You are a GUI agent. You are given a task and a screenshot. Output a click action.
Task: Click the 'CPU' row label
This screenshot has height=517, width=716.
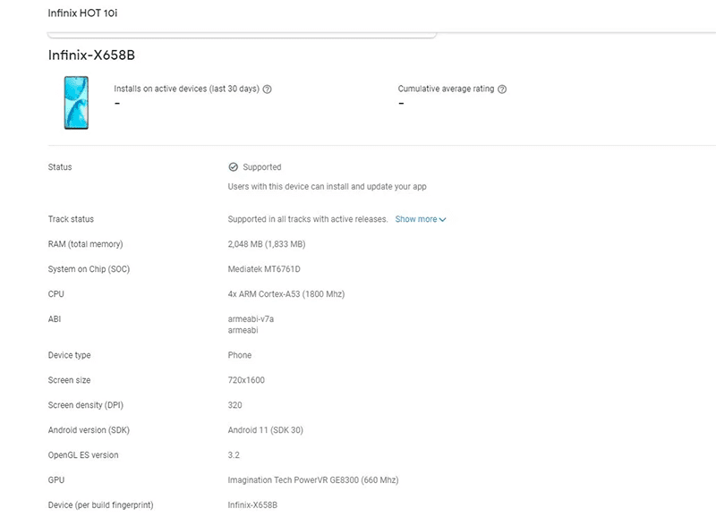(x=55, y=294)
